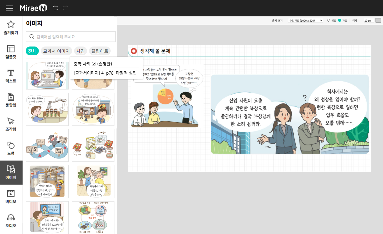Open the 오디오 audio panel
Viewport: 383px width, 234px height.
coord(11,221)
